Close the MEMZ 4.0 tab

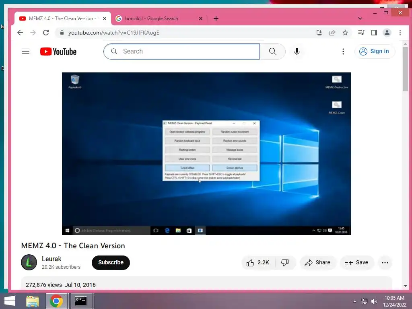(105, 19)
